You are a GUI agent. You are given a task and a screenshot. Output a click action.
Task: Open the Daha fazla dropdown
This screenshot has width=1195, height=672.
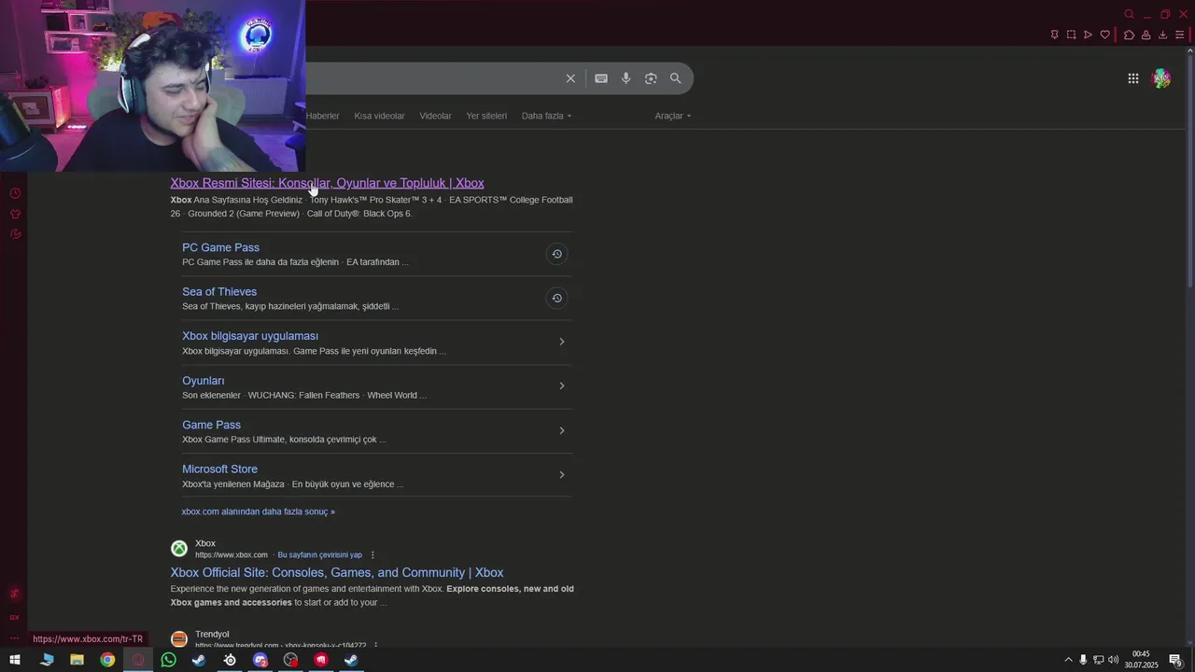pos(546,116)
